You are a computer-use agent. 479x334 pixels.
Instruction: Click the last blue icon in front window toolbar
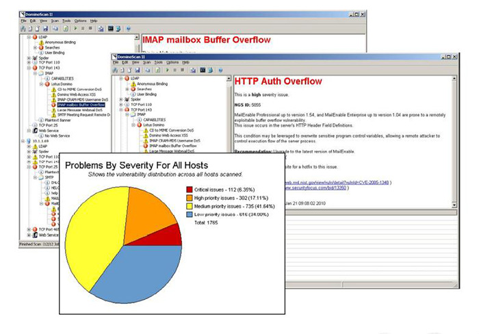click(x=220, y=70)
